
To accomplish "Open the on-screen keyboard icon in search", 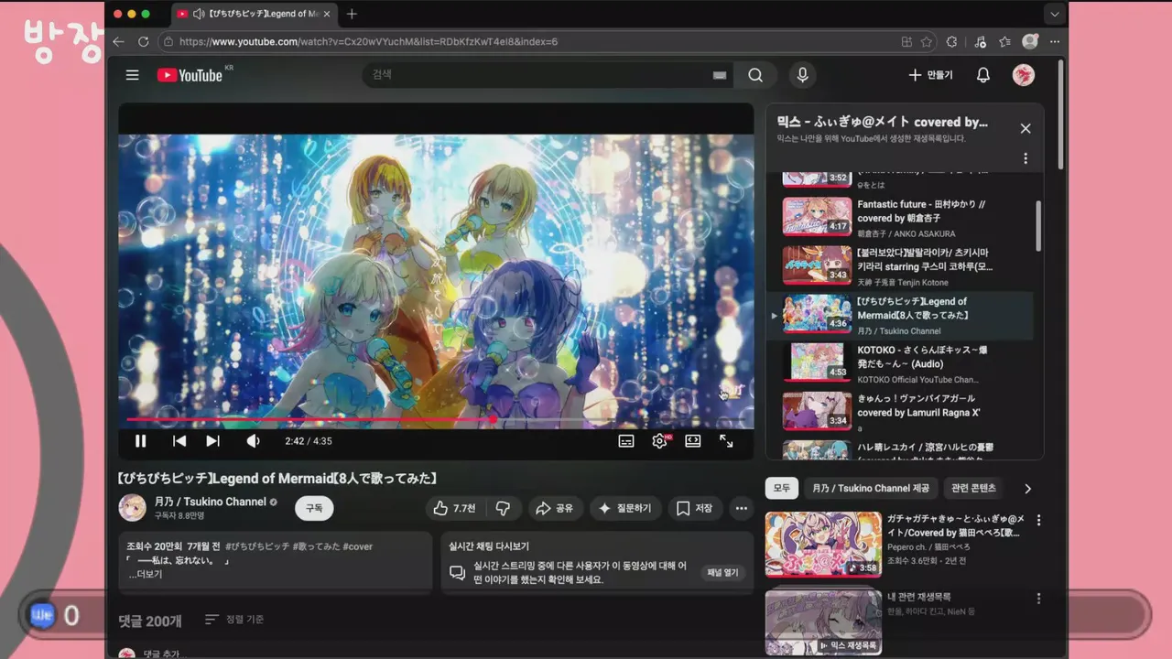I will (x=720, y=75).
